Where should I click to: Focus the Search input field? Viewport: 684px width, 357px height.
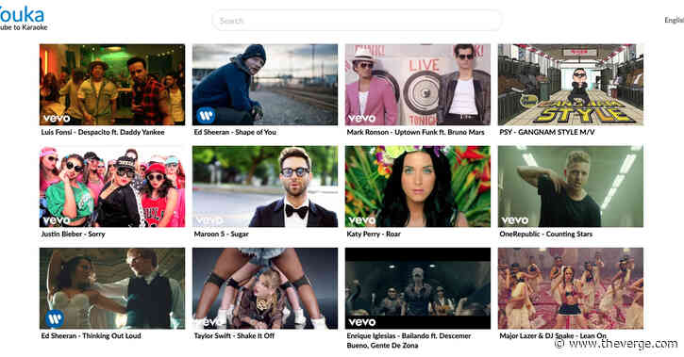357,21
